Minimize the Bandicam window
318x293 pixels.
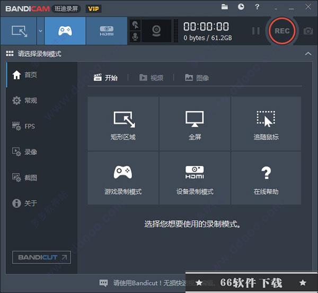[x=291, y=8]
